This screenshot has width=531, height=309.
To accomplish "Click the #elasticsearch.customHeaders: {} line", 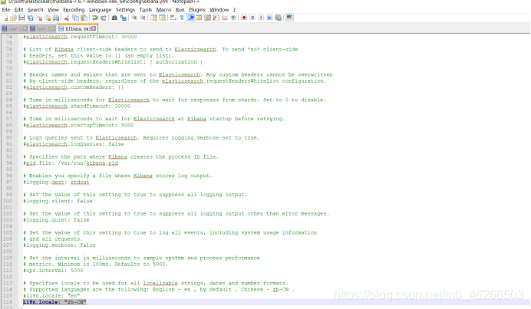I will (74, 87).
